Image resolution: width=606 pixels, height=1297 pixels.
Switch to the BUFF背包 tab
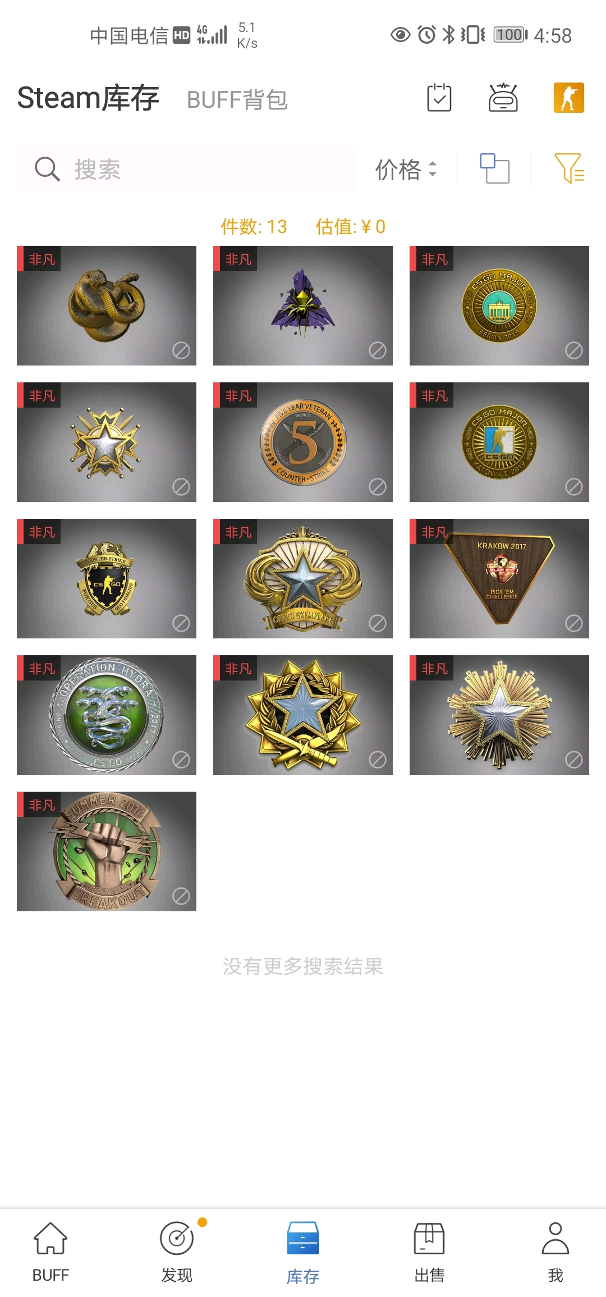237,99
